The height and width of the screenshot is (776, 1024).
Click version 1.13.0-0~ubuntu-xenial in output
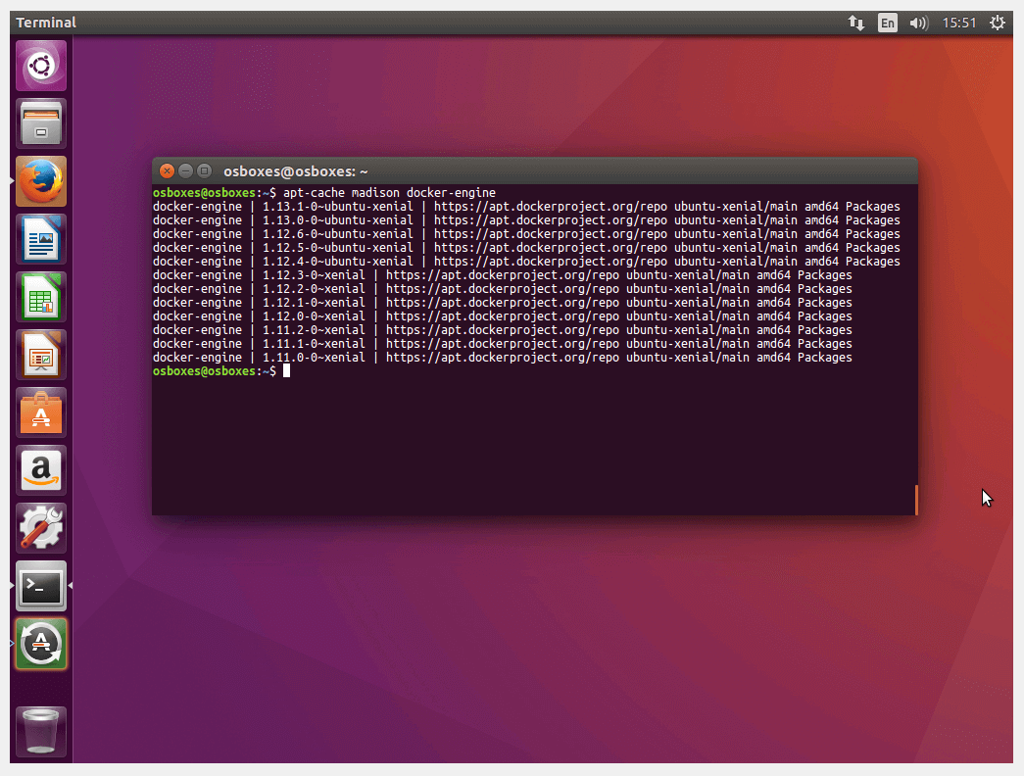click(338, 220)
